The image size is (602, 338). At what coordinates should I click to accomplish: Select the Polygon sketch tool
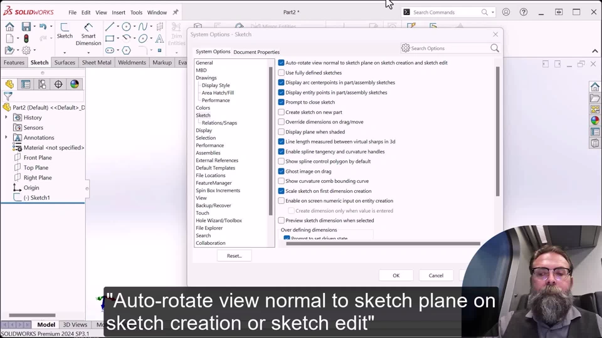click(x=126, y=50)
